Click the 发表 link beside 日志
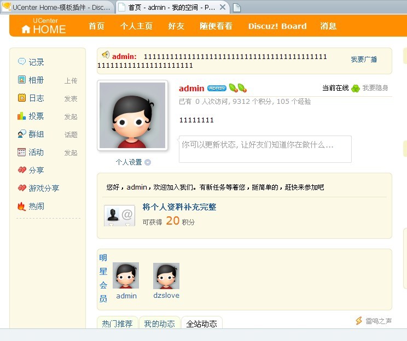The width and height of the screenshot is (407, 341). click(x=71, y=98)
